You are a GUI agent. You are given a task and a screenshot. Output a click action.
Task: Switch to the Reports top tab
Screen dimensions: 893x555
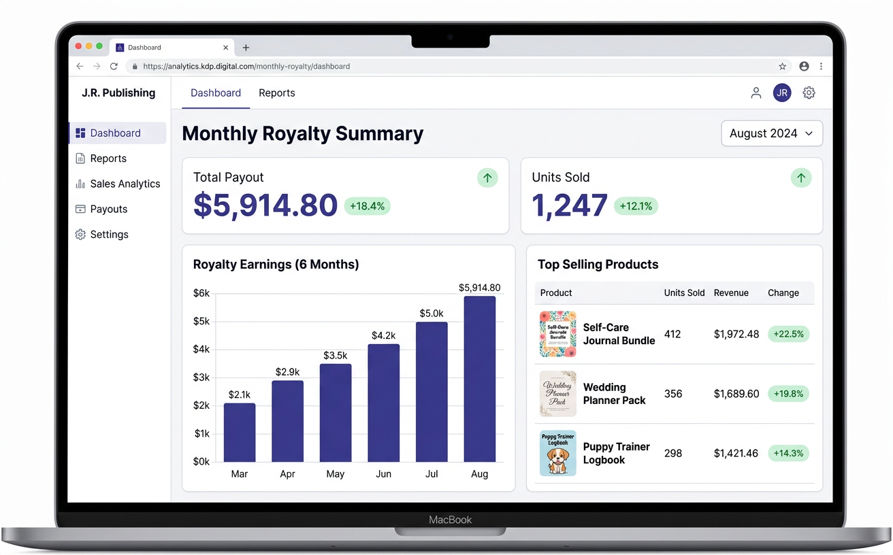tap(277, 93)
